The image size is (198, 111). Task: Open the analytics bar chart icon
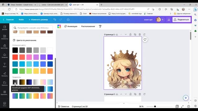coord(169,20)
